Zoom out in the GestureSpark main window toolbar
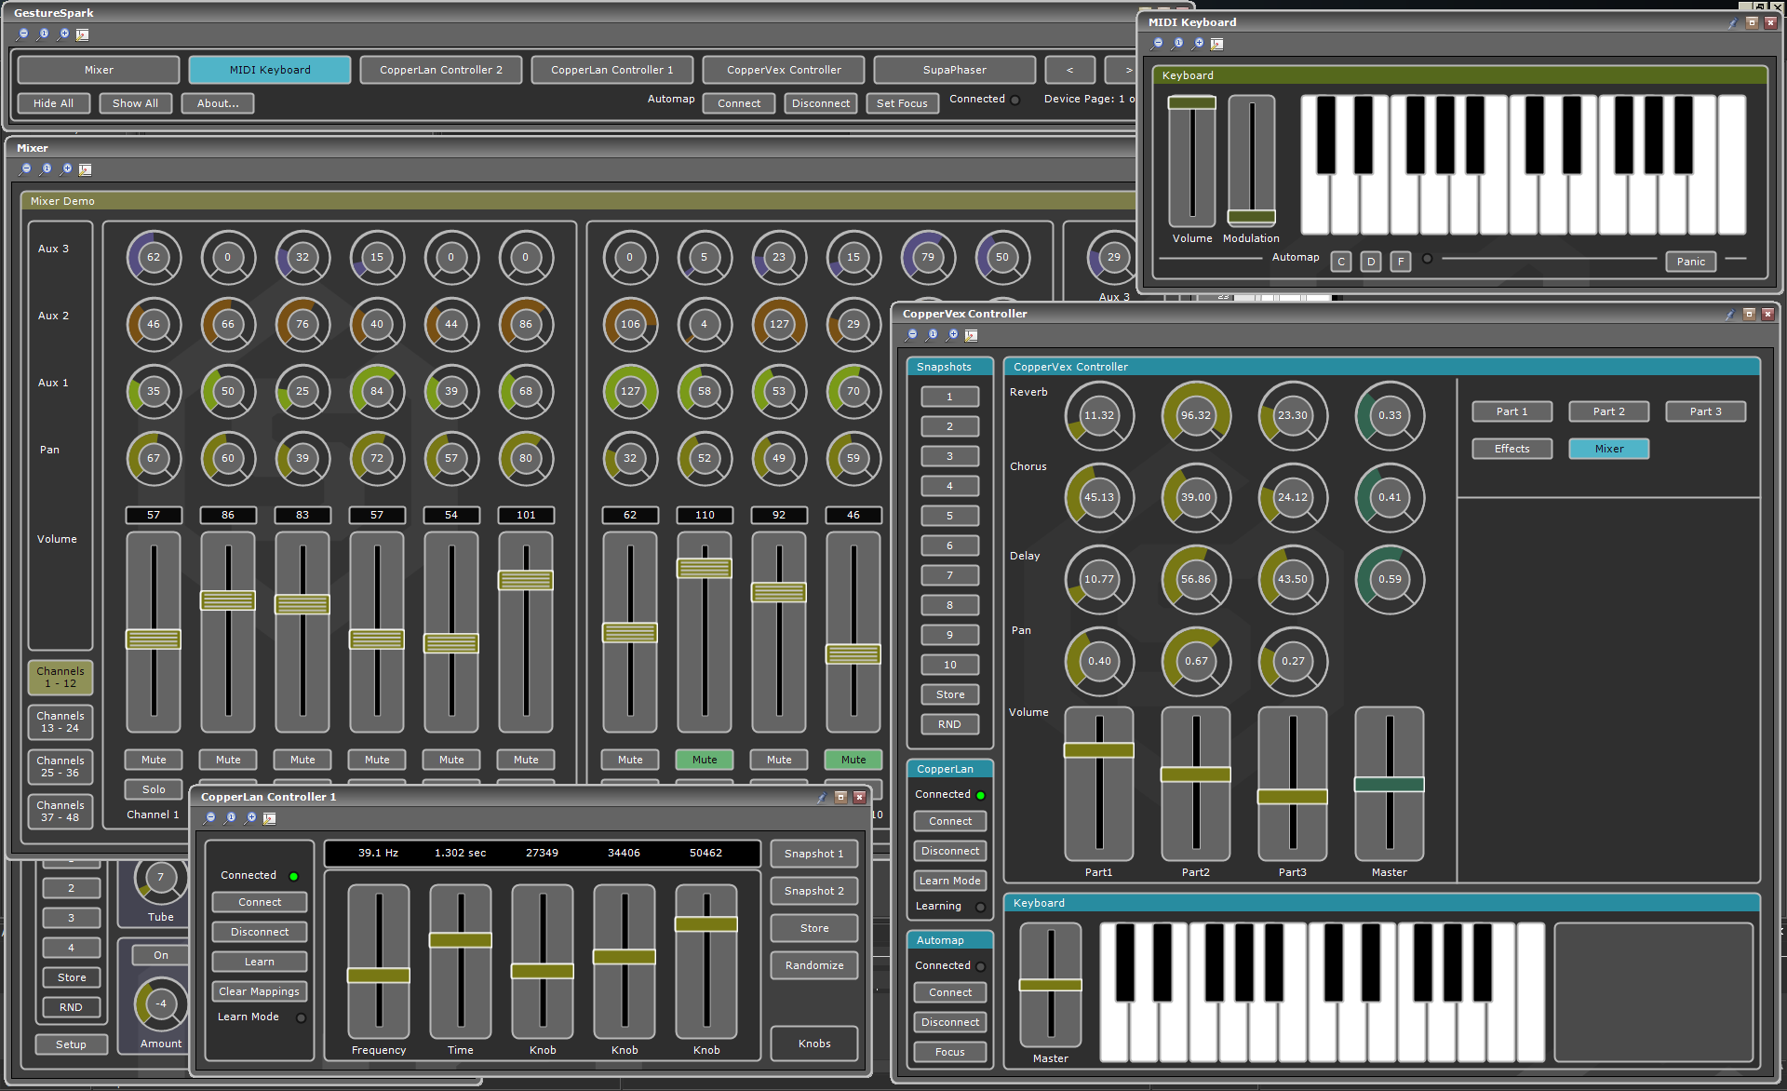 tap(23, 34)
